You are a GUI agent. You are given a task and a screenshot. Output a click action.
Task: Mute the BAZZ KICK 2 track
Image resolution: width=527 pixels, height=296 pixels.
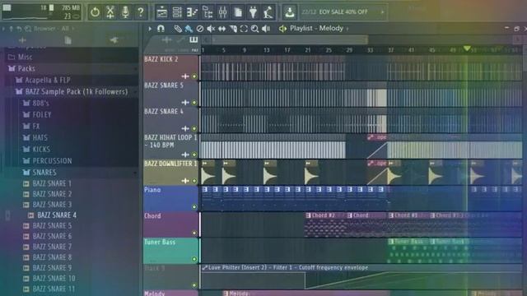(194, 76)
